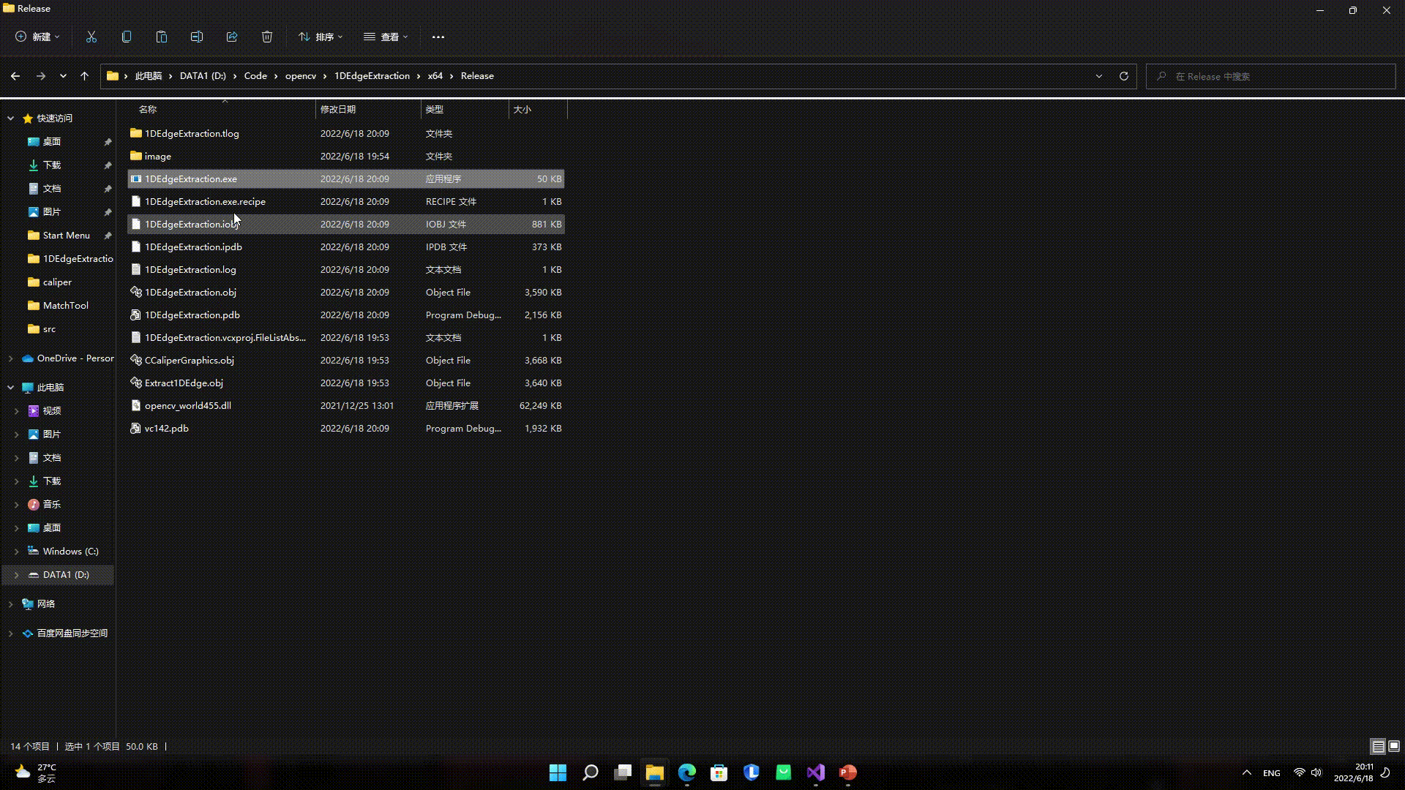Click the Paste clipboard icon
The image size is (1405, 790).
point(162,37)
